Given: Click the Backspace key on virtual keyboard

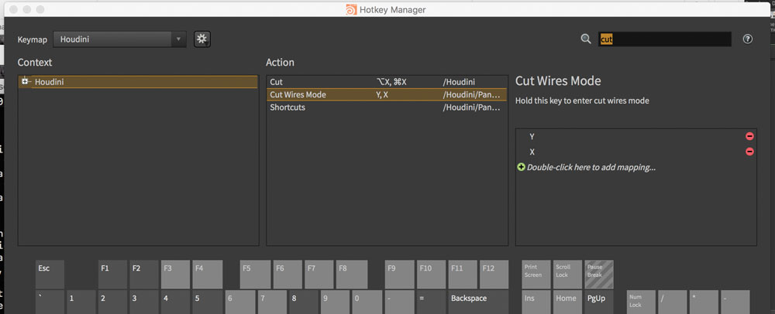Looking at the screenshot, I should (478, 302).
